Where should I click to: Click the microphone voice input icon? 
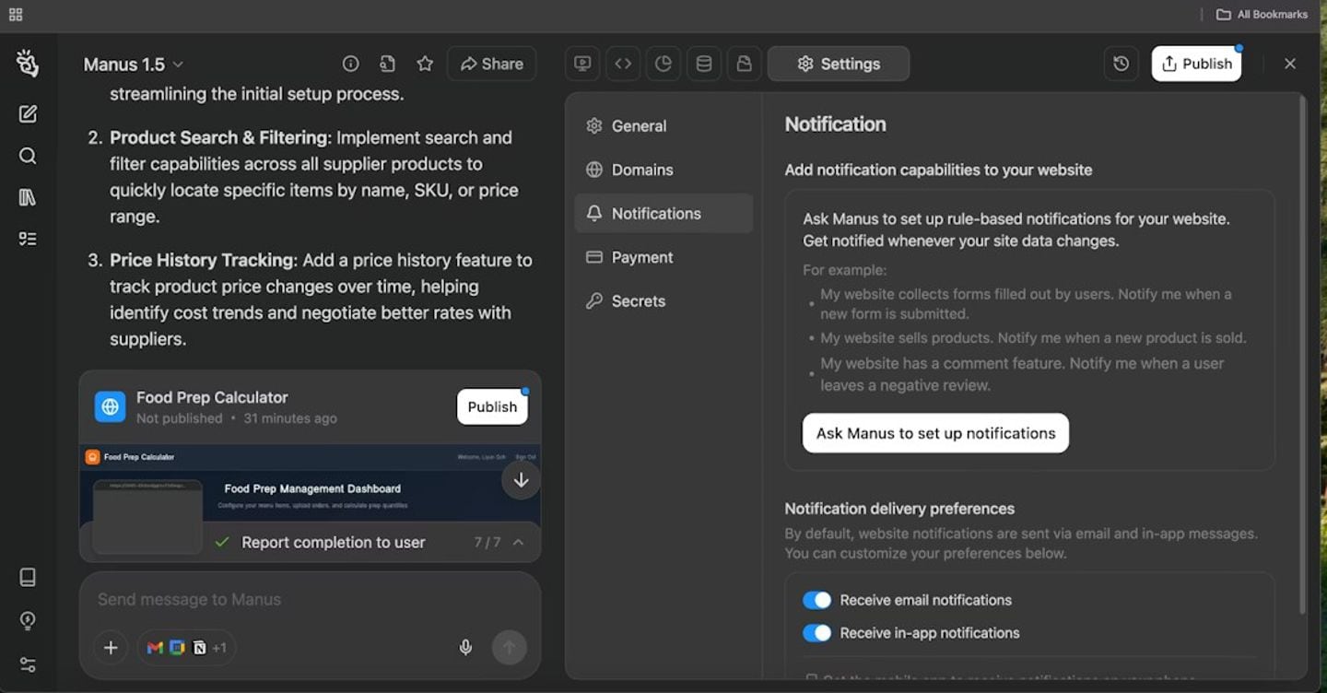point(465,648)
